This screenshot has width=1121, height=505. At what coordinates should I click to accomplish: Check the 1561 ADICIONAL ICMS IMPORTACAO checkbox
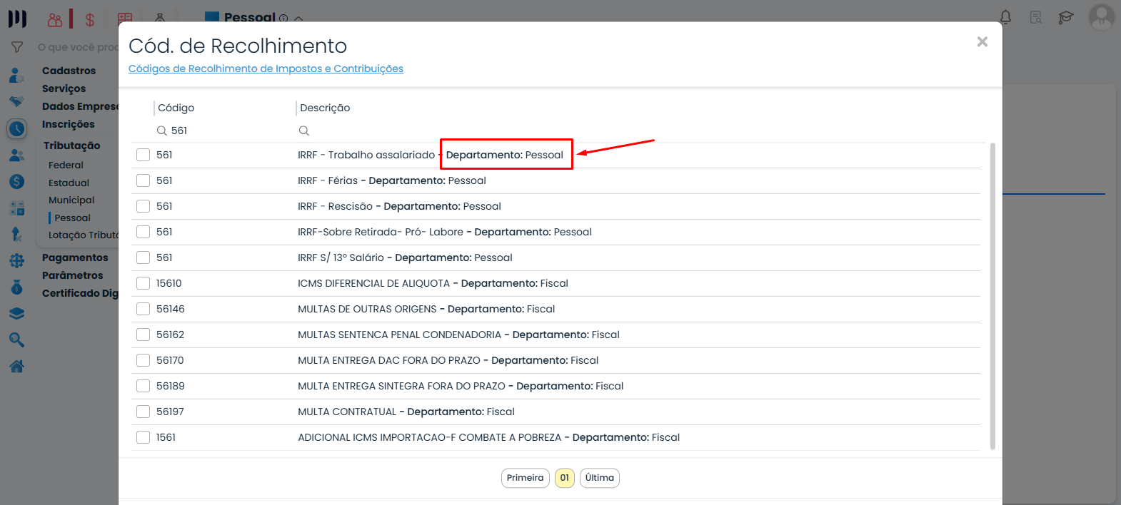pos(144,437)
